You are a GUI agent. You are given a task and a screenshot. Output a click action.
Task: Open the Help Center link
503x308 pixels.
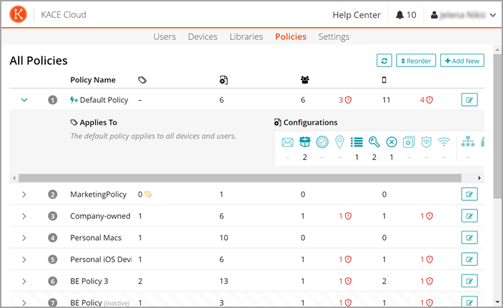(357, 15)
